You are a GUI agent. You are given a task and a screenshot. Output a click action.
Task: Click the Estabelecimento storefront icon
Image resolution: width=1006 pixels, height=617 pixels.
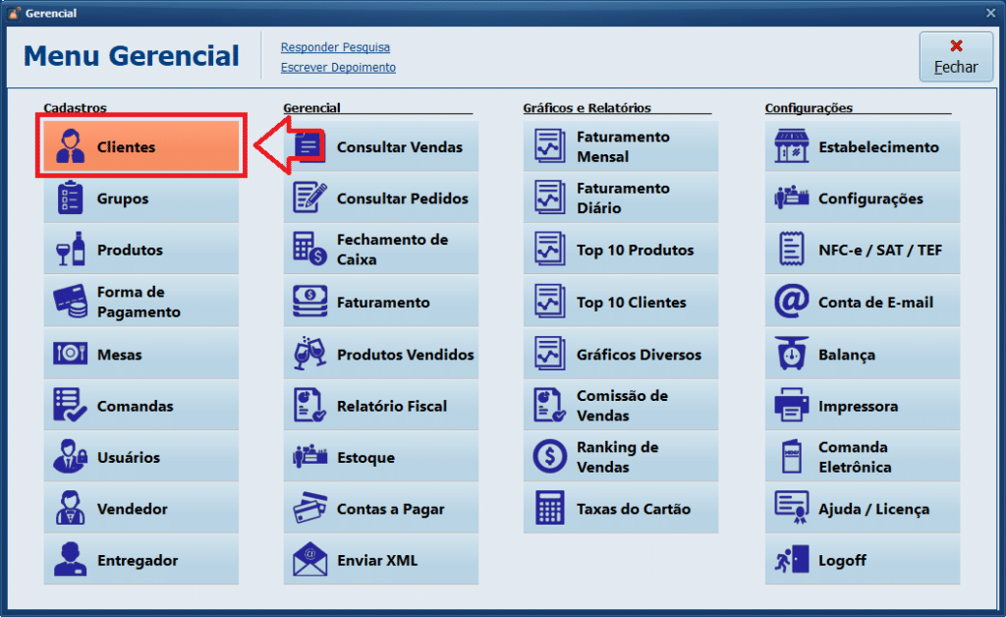tap(791, 147)
